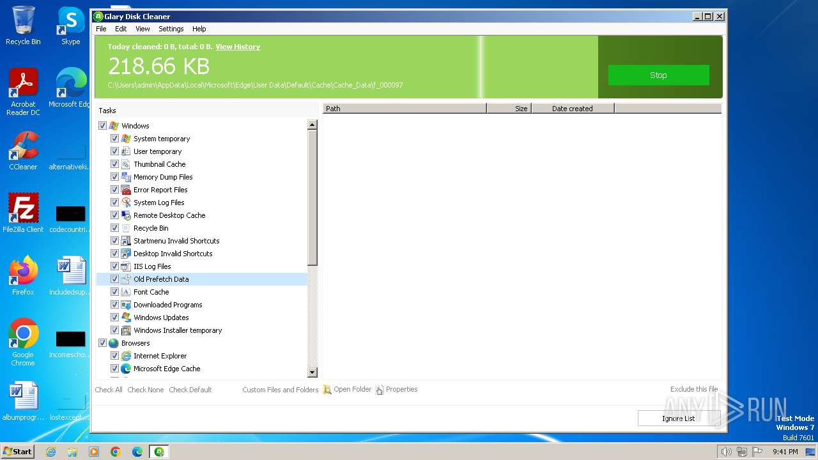Screen dimensions: 818x460
Task: Open Acrobat Reader DC desktop icon
Action: pyautogui.click(x=23, y=92)
